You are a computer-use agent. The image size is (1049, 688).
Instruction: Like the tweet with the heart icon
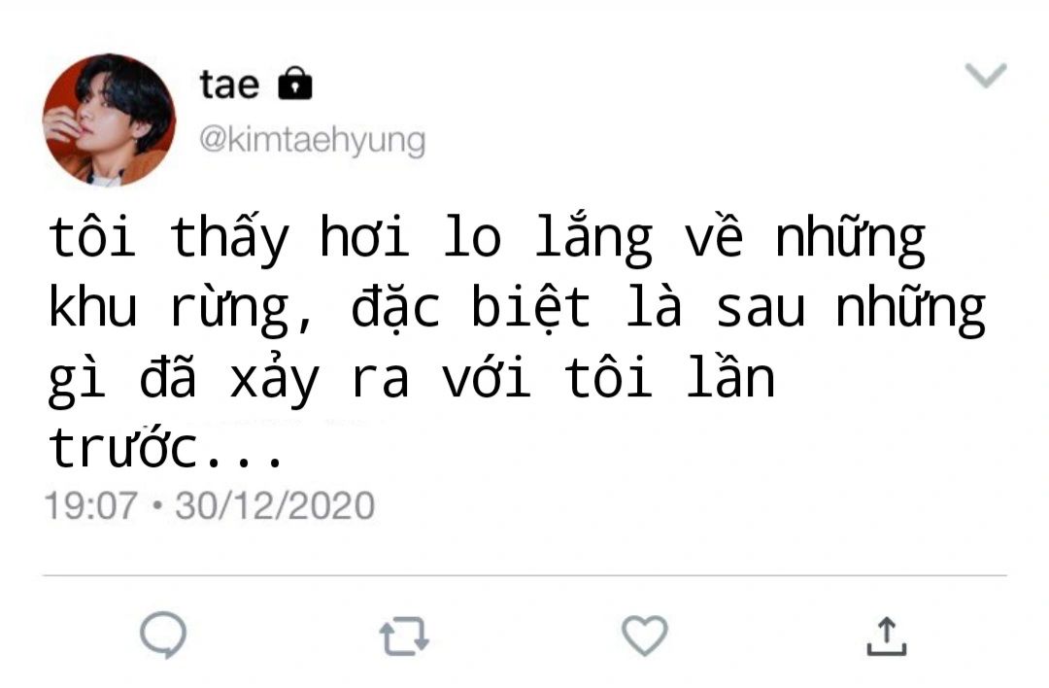[645, 636]
